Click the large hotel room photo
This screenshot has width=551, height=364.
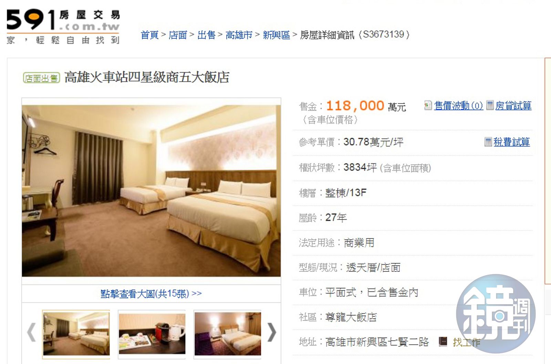(x=151, y=191)
